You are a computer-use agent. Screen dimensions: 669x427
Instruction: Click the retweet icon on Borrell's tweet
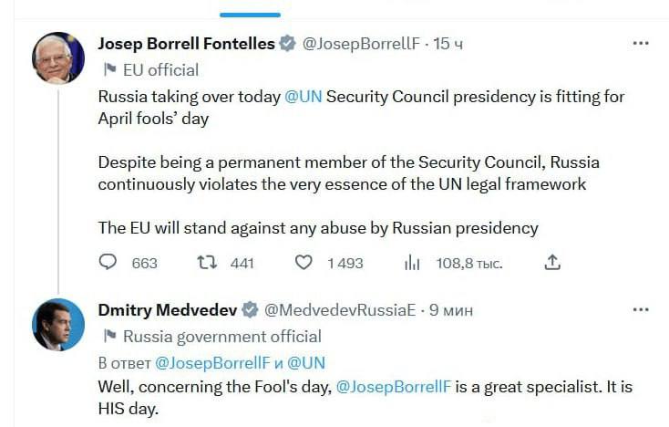207,263
